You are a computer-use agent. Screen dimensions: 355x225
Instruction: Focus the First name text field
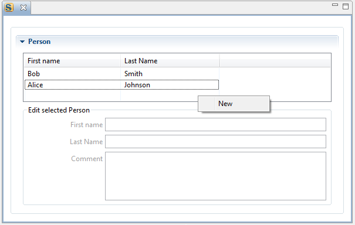[215, 124]
